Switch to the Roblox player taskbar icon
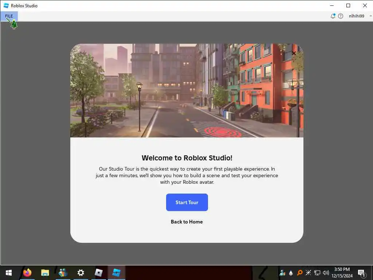The width and height of the screenshot is (373, 280). 98,273
